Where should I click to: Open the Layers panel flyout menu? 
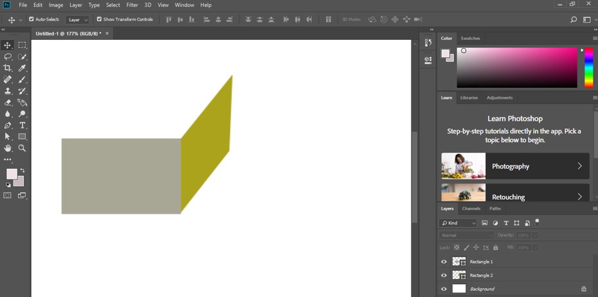coord(595,208)
